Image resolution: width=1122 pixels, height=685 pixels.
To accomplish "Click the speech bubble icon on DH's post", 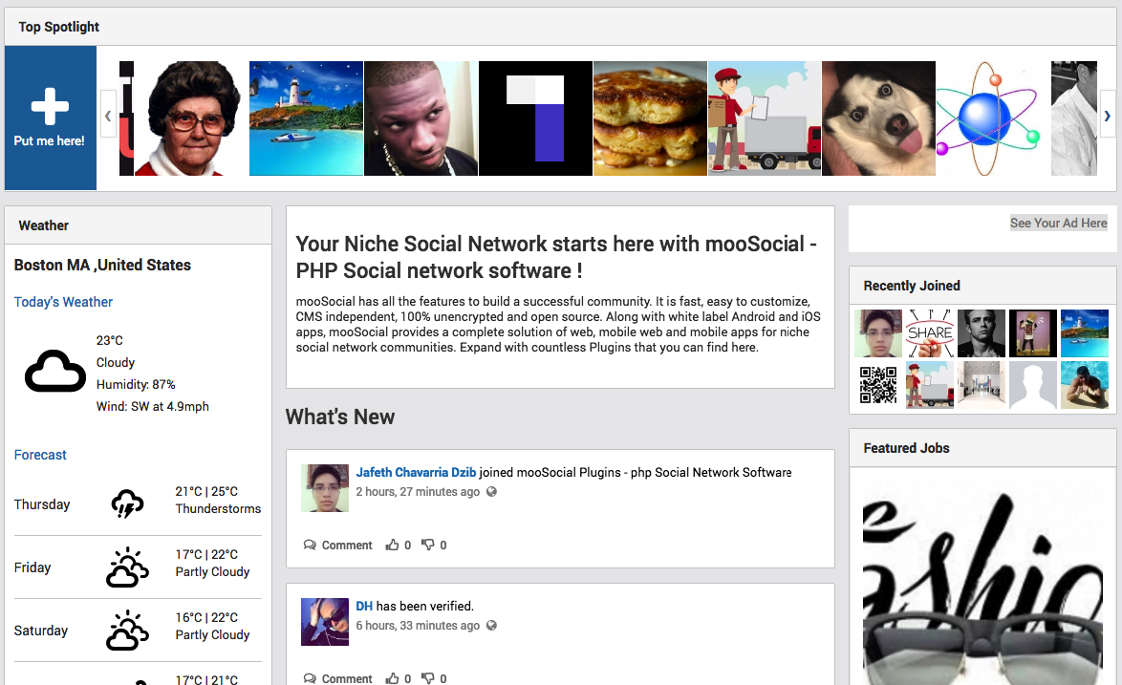I will click(x=310, y=678).
